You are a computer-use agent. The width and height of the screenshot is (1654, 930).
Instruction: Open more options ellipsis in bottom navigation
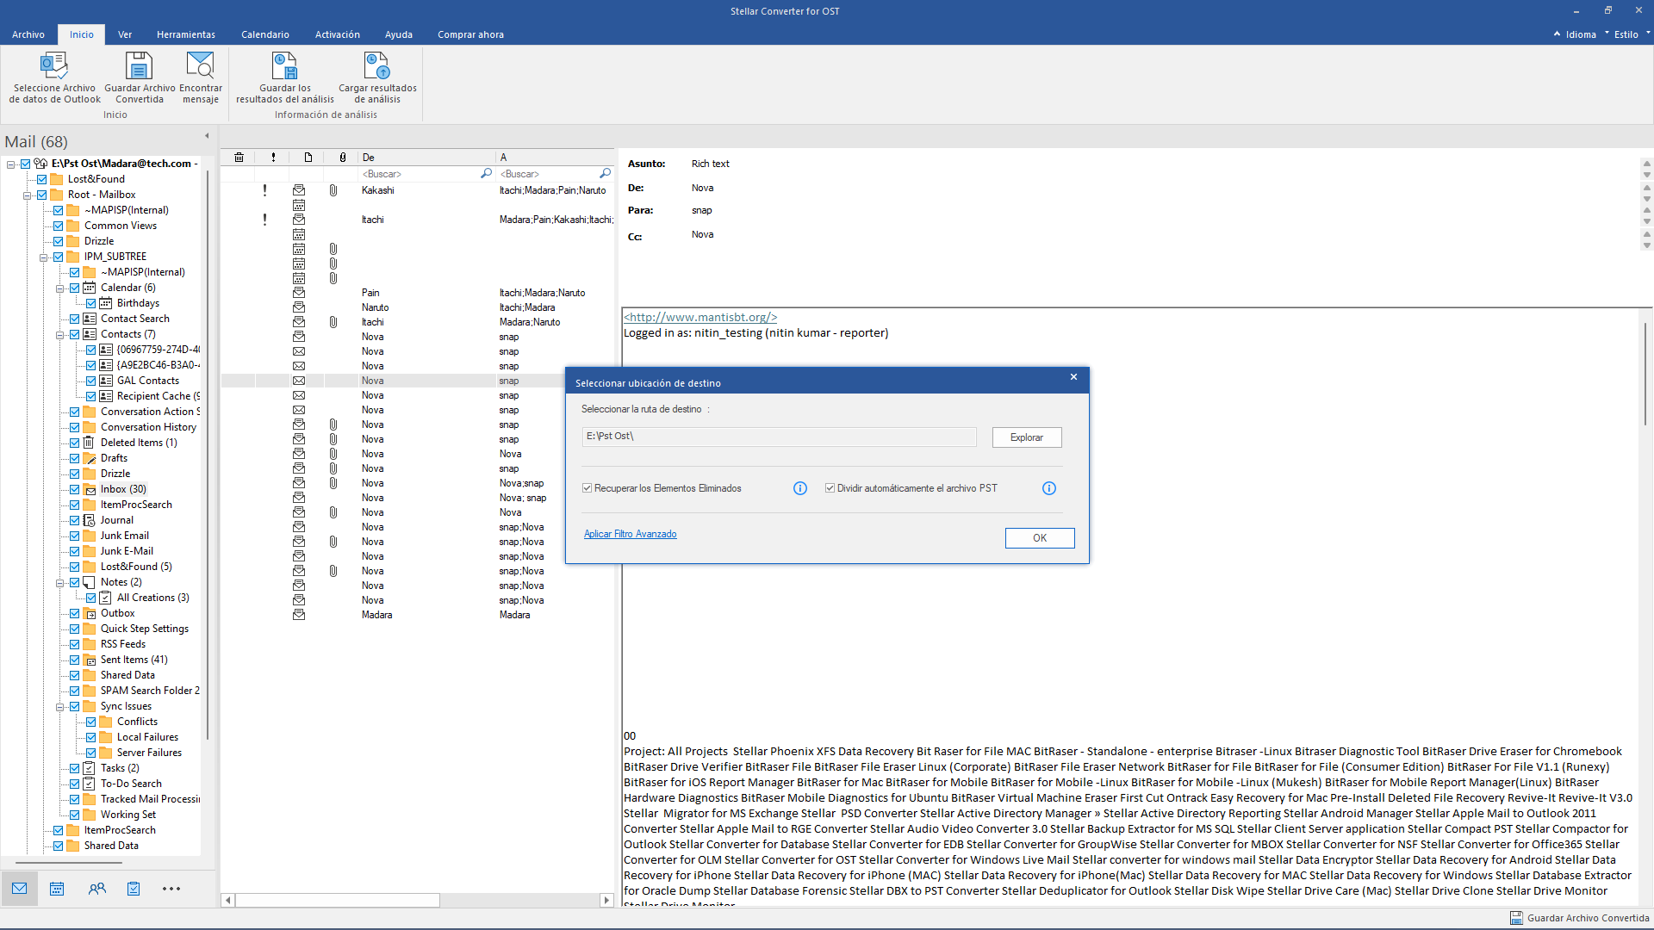(x=171, y=889)
